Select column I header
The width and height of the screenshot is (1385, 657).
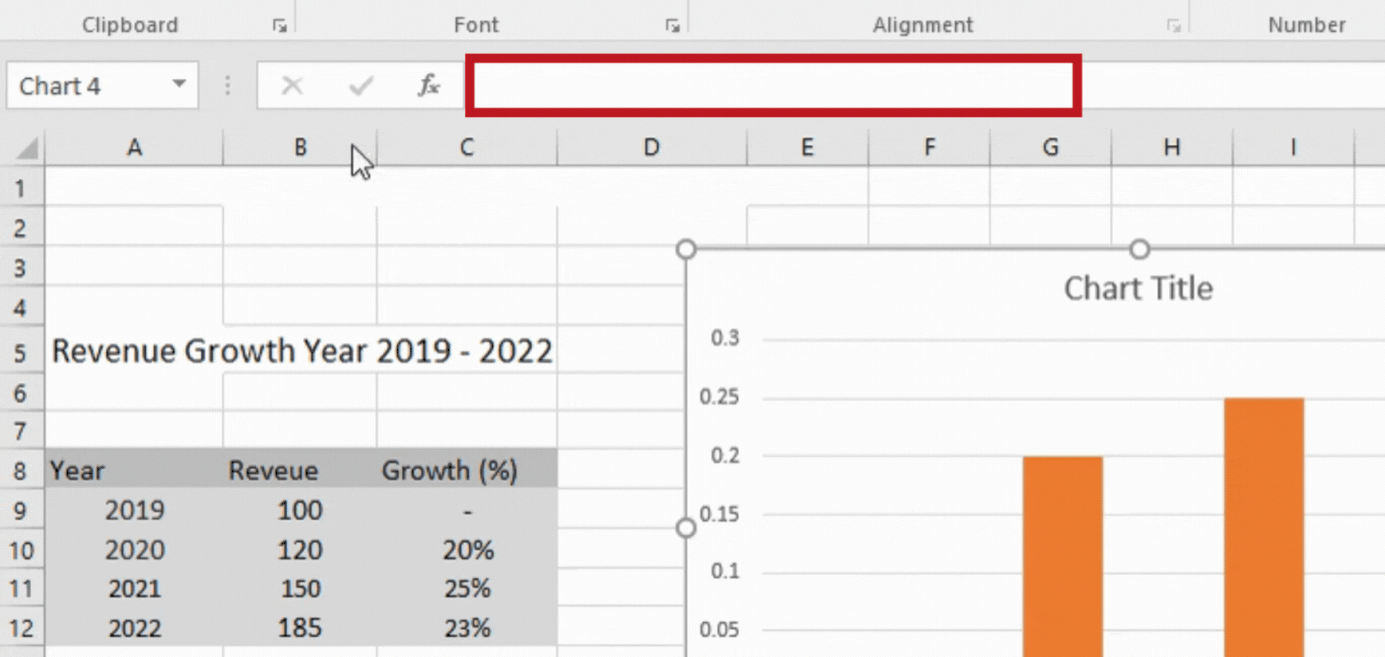coord(1293,147)
